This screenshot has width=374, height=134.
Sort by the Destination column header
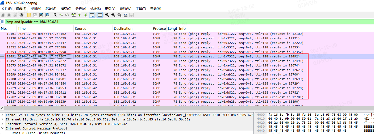click(x=132, y=28)
